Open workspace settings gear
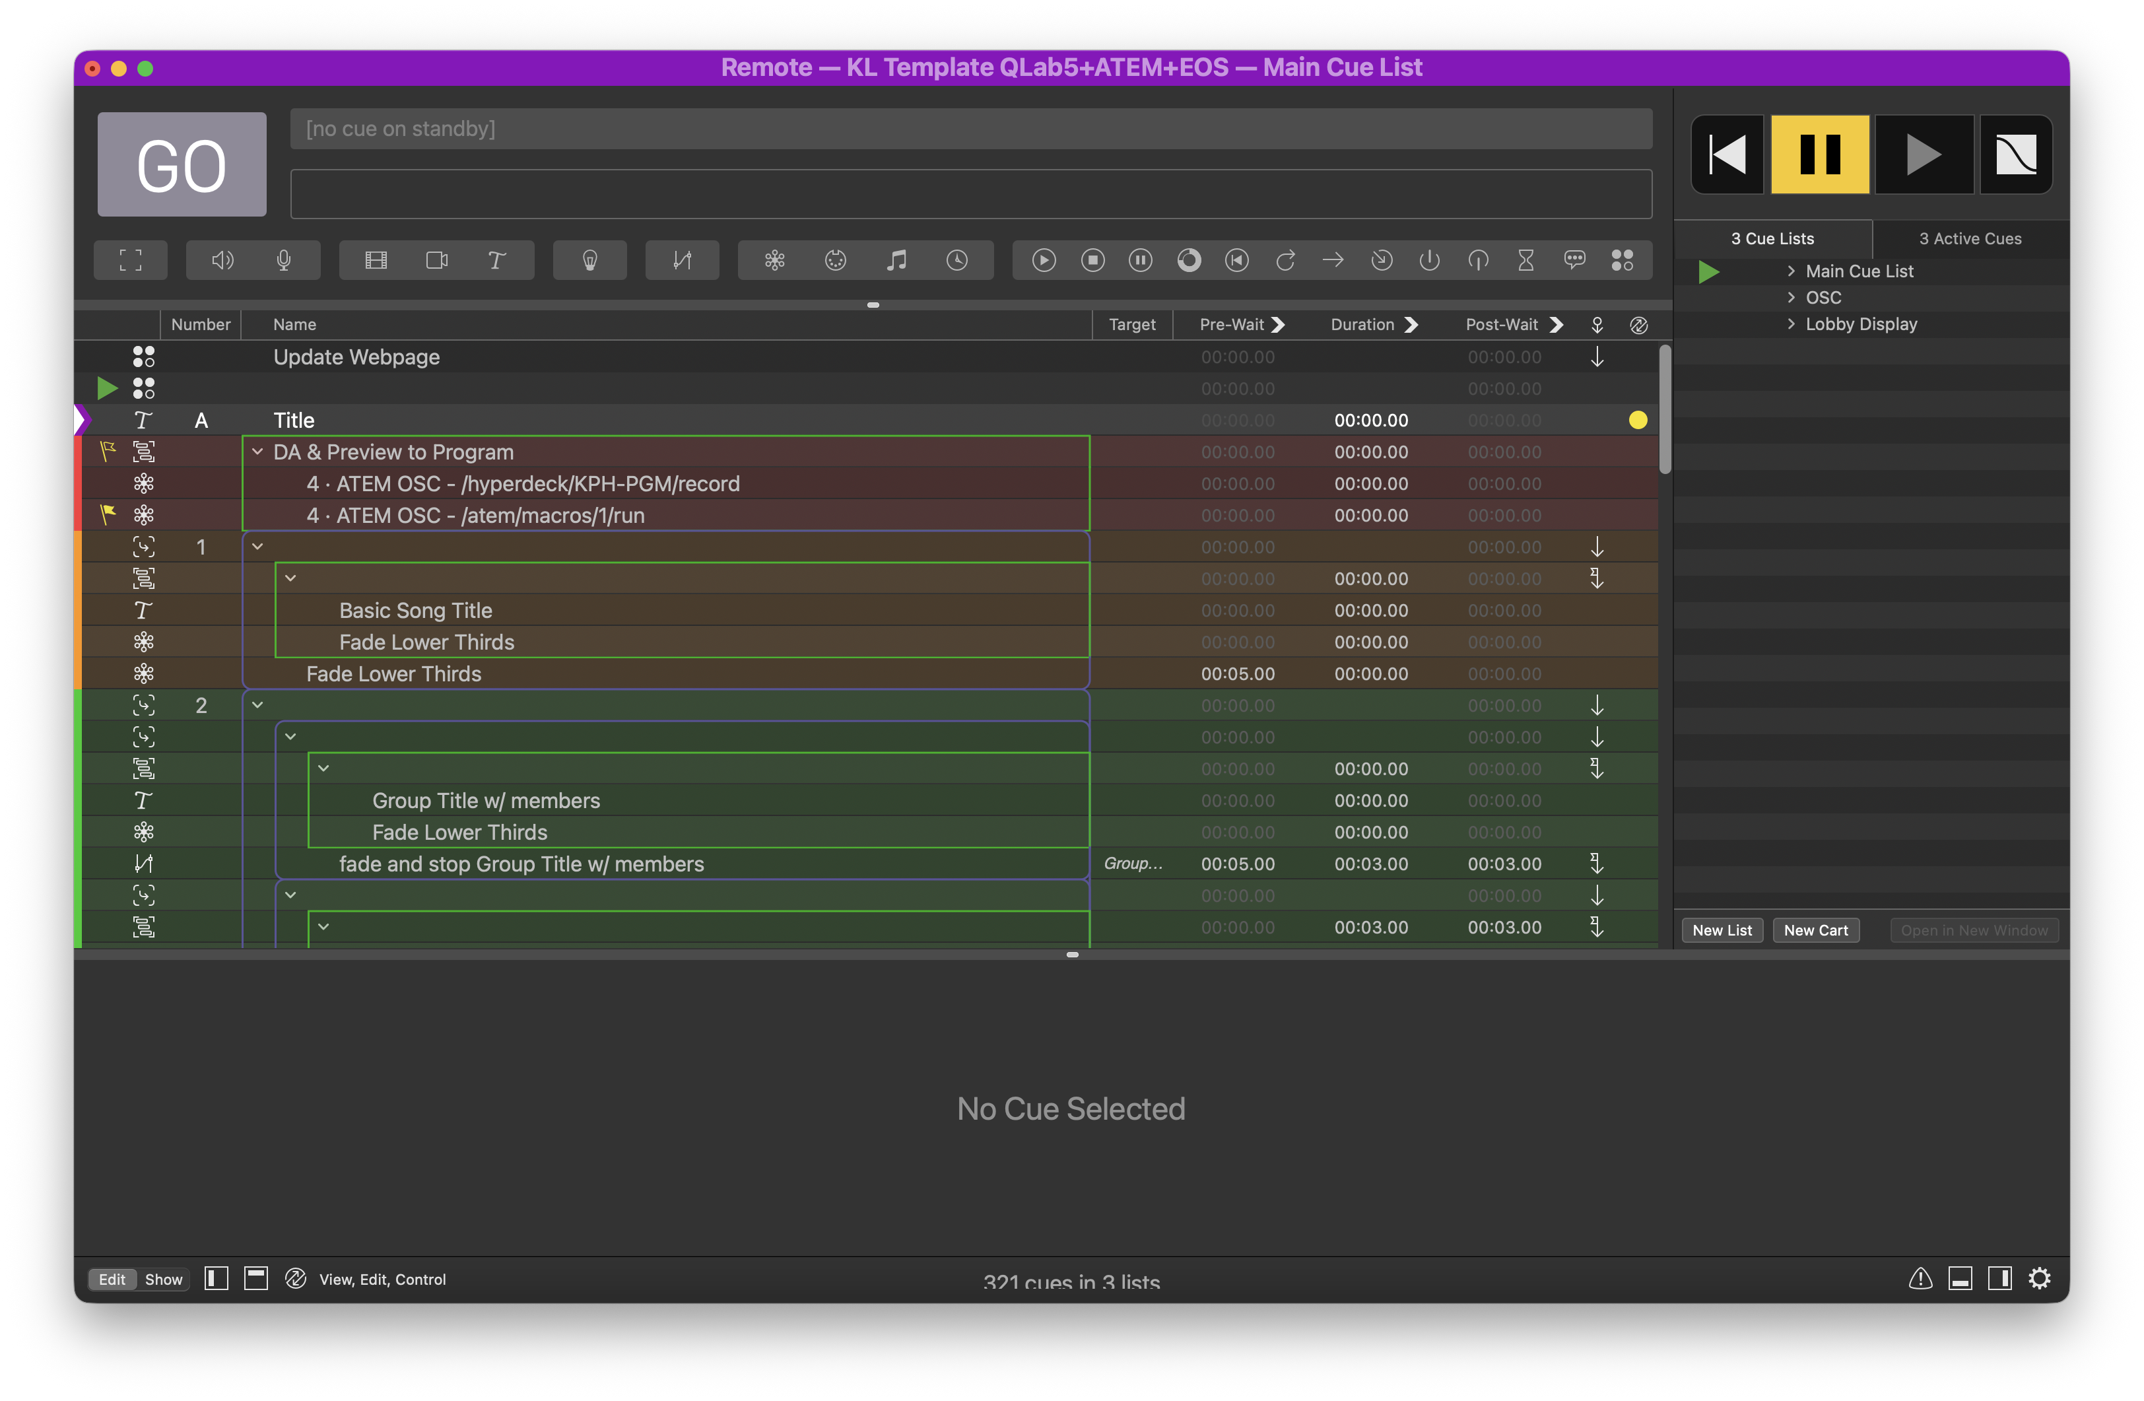Viewport: 2144px width, 1401px height. tap(2040, 1278)
